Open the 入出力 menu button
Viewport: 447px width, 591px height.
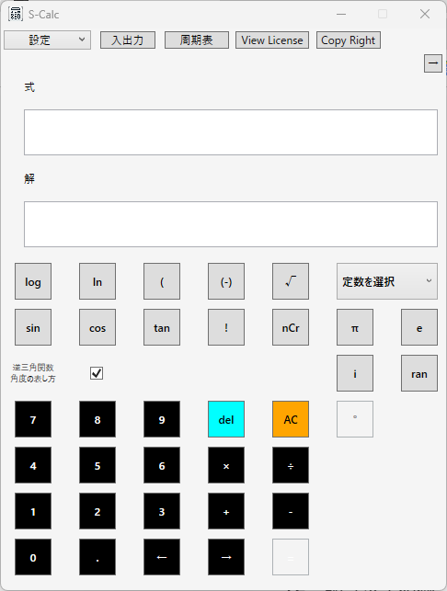click(x=128, y=40)
